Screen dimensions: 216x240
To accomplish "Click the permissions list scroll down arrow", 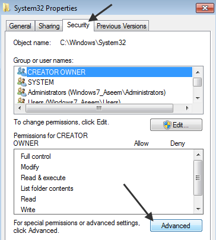I will click(198, 209).
